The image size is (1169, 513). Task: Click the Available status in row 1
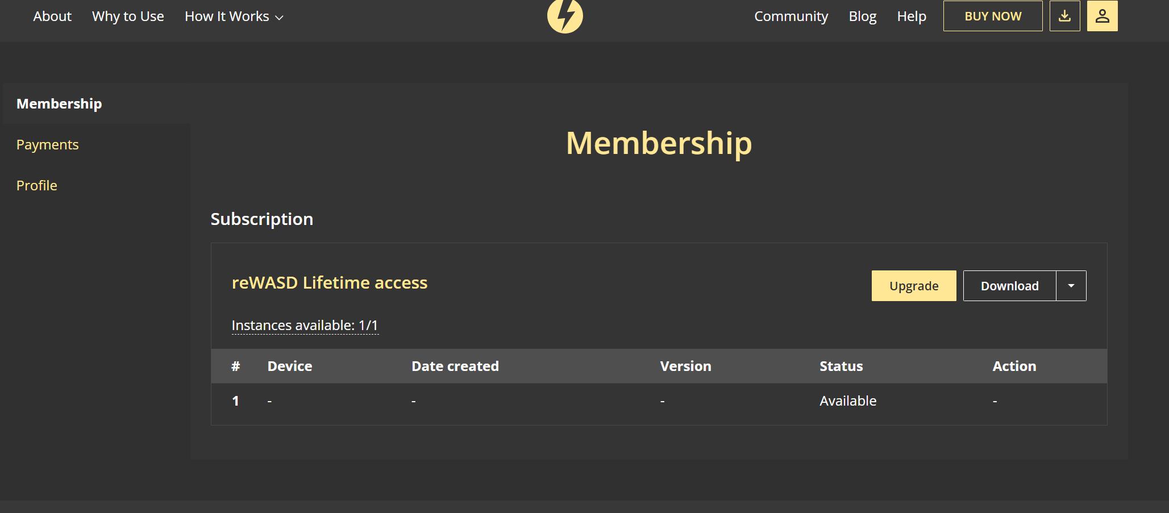pos(847,401)
